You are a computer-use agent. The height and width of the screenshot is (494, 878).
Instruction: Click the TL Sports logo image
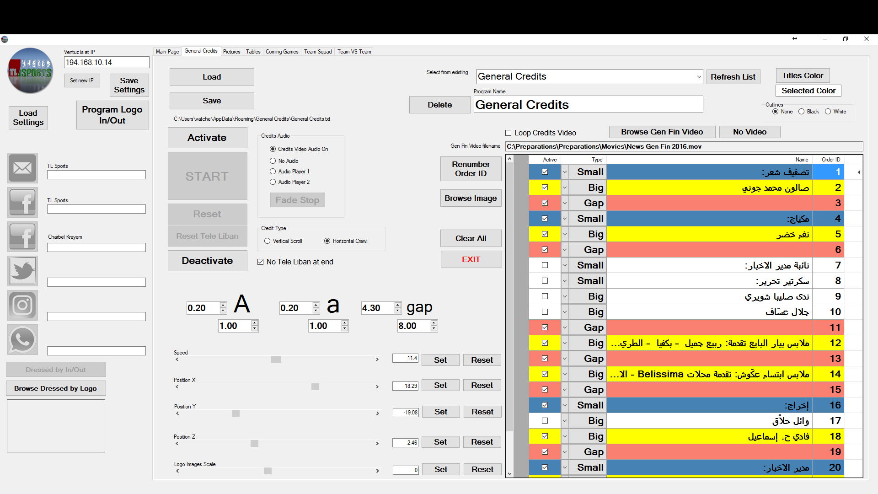pos(31,71)
